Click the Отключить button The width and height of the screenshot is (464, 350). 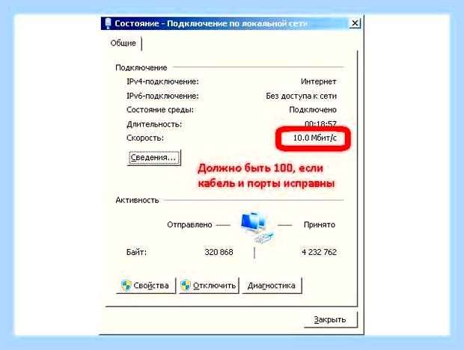(209, 286)
